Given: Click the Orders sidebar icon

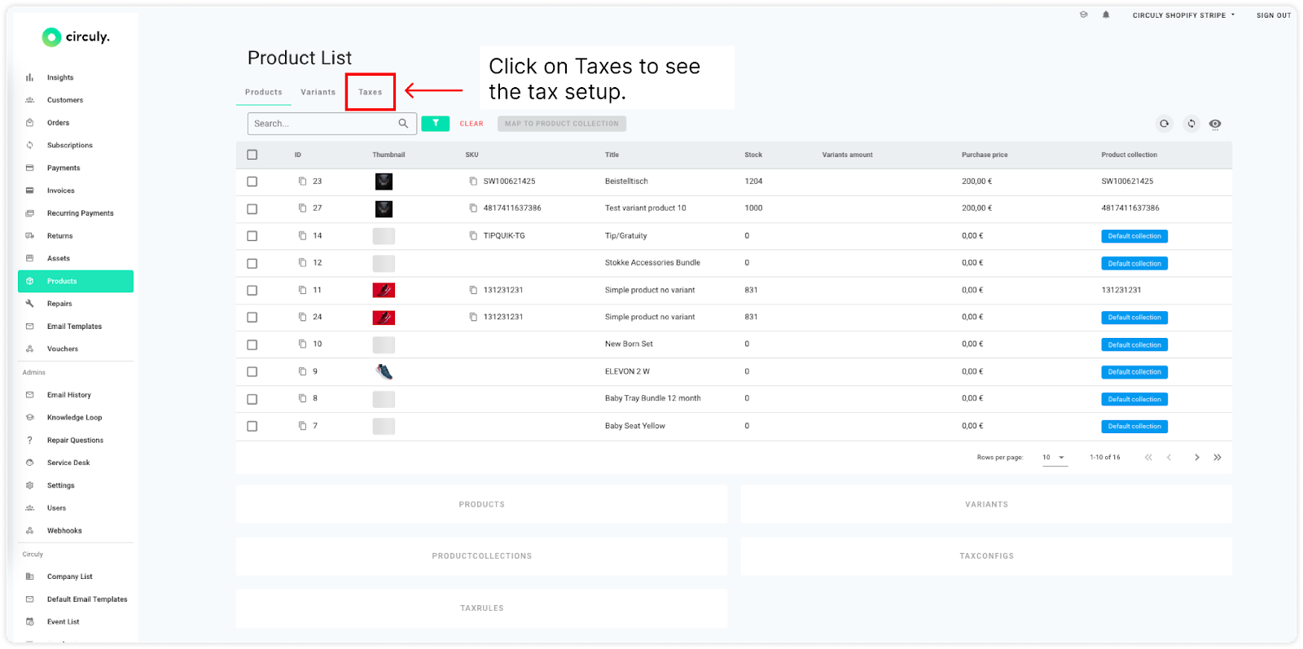Looking at the screenshot, I should click(x=29, y=123).
